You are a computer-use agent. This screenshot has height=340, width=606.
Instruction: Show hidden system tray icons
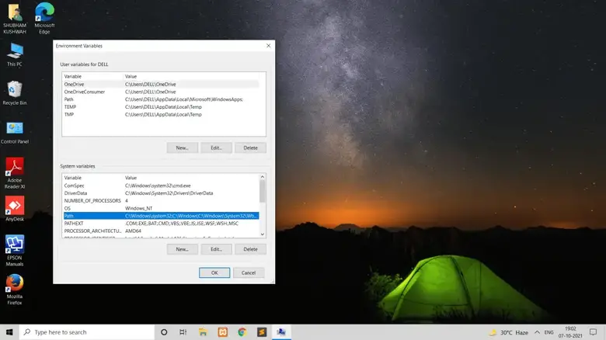click(537, 332)
